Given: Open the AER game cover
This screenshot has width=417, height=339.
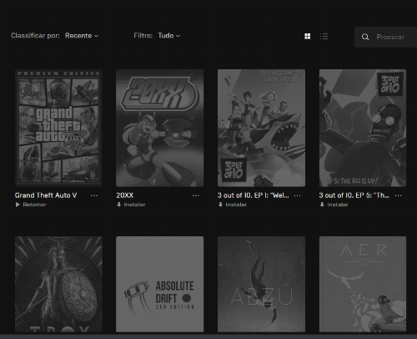Looking at the screenshot, I should point(363,284).
